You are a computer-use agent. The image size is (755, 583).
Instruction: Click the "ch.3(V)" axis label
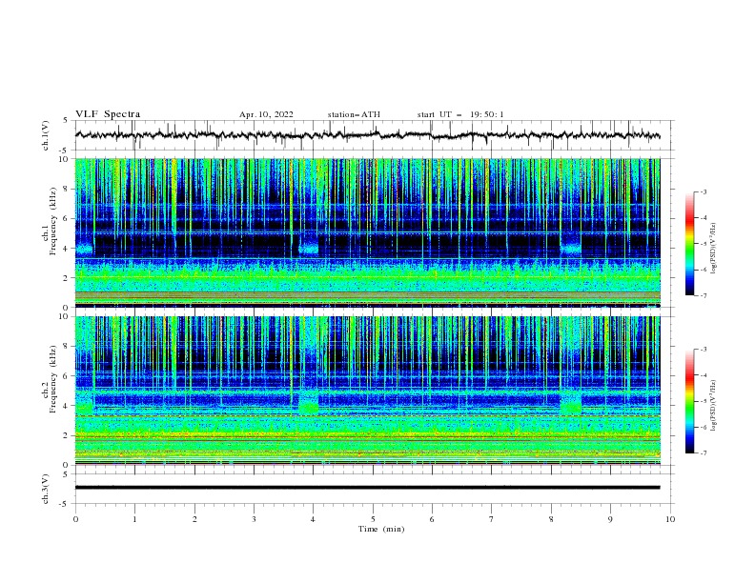(46, 489)
